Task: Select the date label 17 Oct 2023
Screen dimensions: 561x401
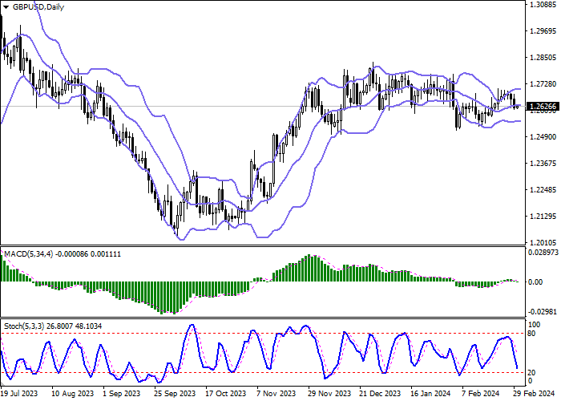Action: pos(226,394)
